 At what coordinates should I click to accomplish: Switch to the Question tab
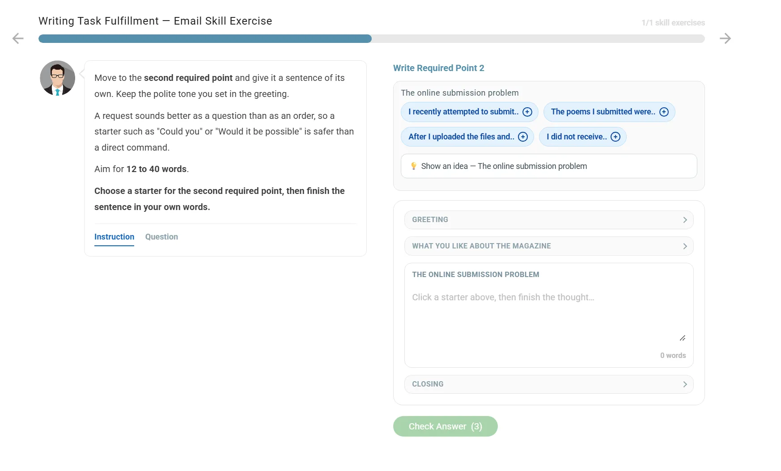(x=161, y=237)
